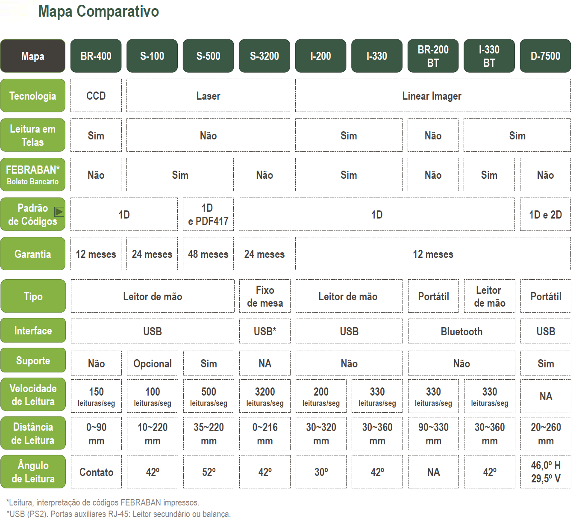The width and height of the screenshot is (576, 526).
Task: Click the Ângulo de Leitura row label
Action: coord(33,472)
